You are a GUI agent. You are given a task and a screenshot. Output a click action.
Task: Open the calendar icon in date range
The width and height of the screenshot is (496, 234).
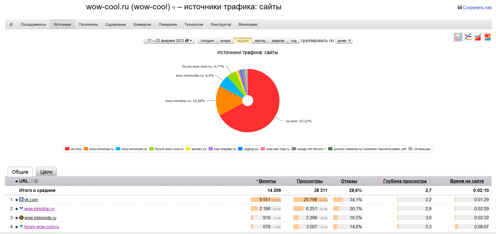click(187, 40)
